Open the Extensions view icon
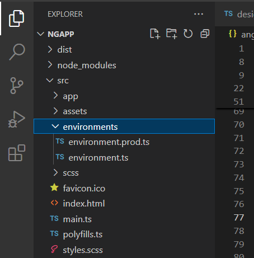The image size is (254, 258). point(17,153)
